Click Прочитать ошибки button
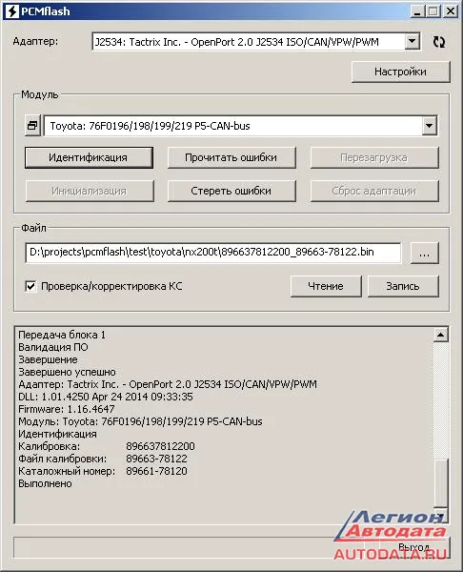 (231, 157)
